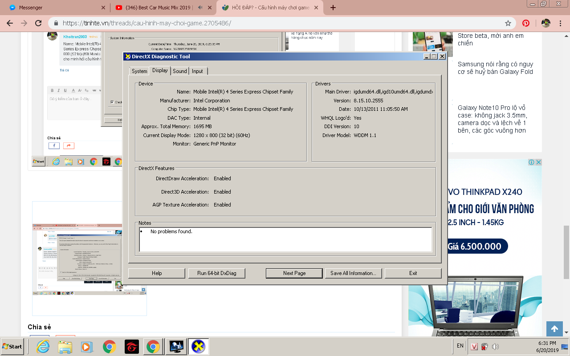The width and height of the screenshot is (570, 356).
Task: Click the address bar URL
Action: click(x=147, y=23)
